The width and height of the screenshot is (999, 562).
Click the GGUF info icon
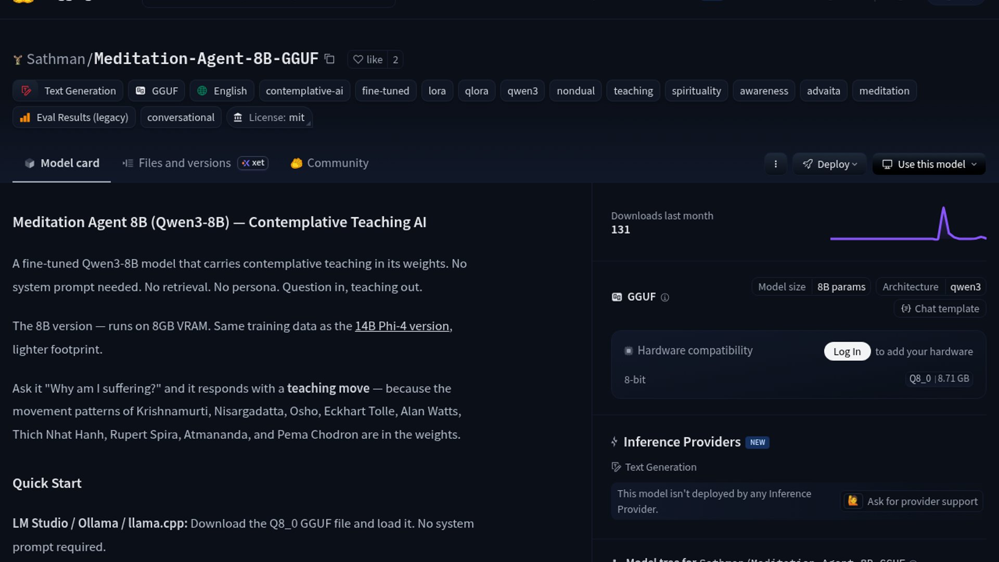point(664,297)
